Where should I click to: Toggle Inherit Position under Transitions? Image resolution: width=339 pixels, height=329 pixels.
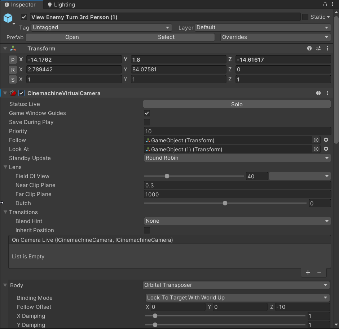point(147,230)
